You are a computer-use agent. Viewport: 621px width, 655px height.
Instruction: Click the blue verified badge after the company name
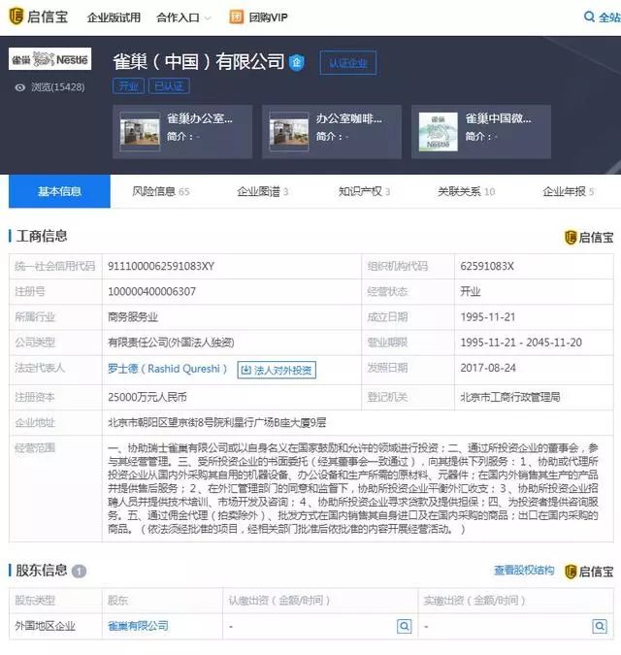297,63
